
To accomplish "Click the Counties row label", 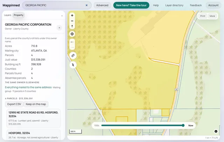I will 10,69.
